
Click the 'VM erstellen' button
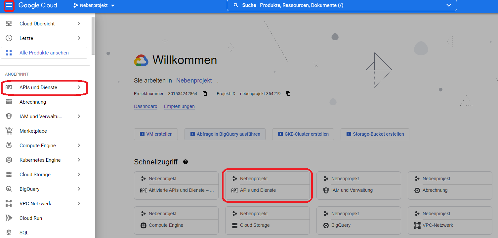click(x=156, y=134)
